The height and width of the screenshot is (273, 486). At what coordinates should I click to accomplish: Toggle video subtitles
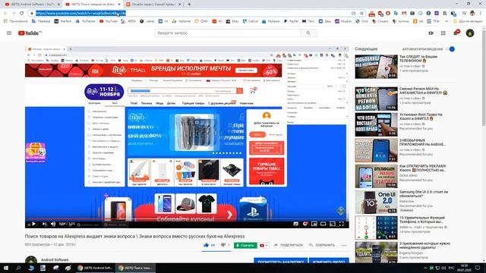tap(295, 224)
